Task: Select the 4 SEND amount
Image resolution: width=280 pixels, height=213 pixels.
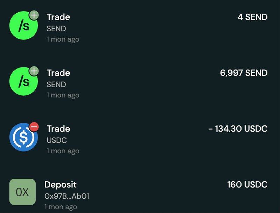Action: [252, 17]
